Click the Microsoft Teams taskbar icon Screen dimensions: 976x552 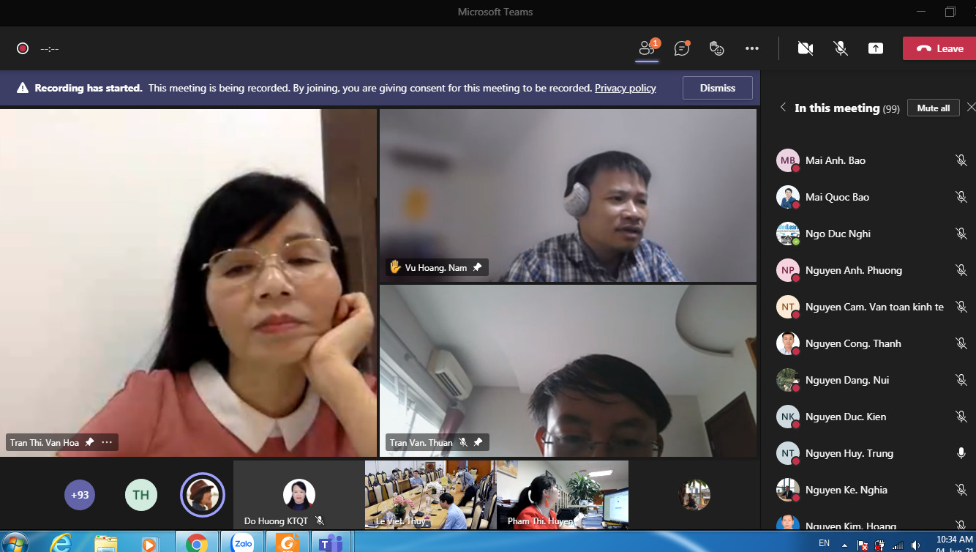pyautogui.click(x=331, y=543)
